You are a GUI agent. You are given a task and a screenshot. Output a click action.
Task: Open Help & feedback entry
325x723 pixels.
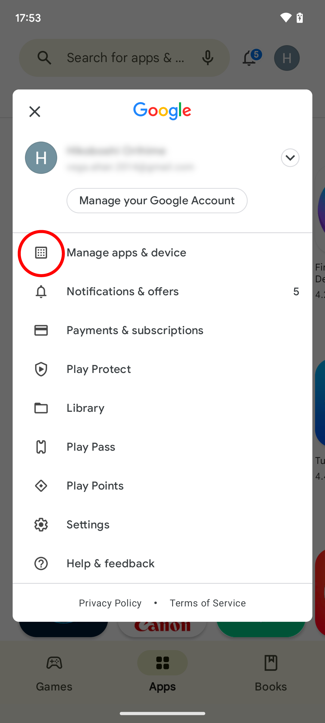pyautogui.click(x=162, y=564)
